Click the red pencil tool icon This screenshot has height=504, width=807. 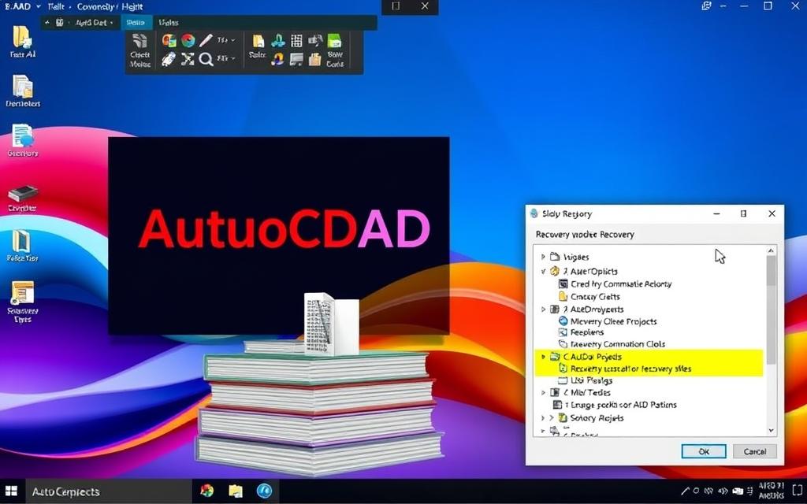[206, 40]
